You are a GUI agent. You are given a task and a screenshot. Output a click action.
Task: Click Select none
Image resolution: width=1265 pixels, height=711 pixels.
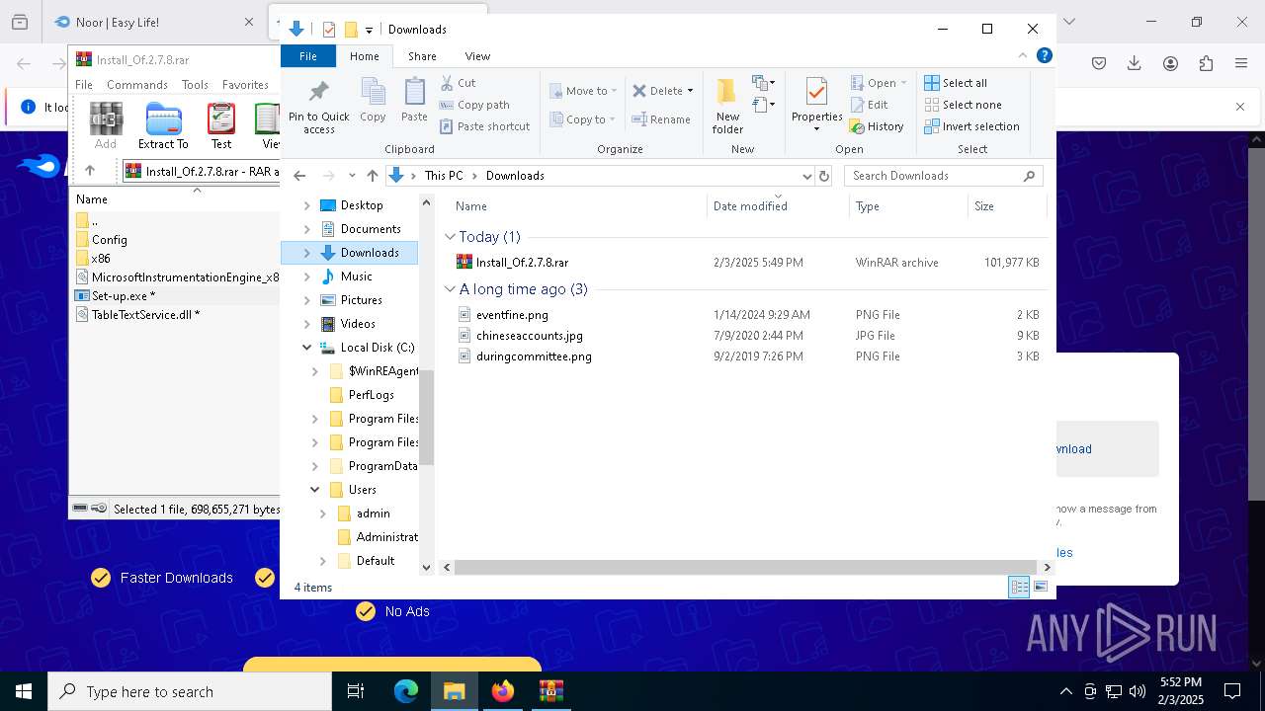pyautogui.click(x=963, y=105)
